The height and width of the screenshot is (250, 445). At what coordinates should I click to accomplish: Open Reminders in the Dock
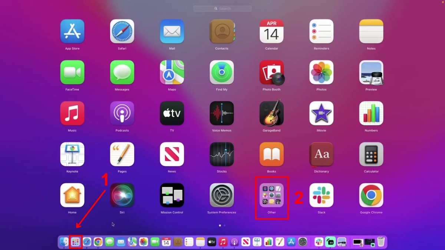coord(189,242)
